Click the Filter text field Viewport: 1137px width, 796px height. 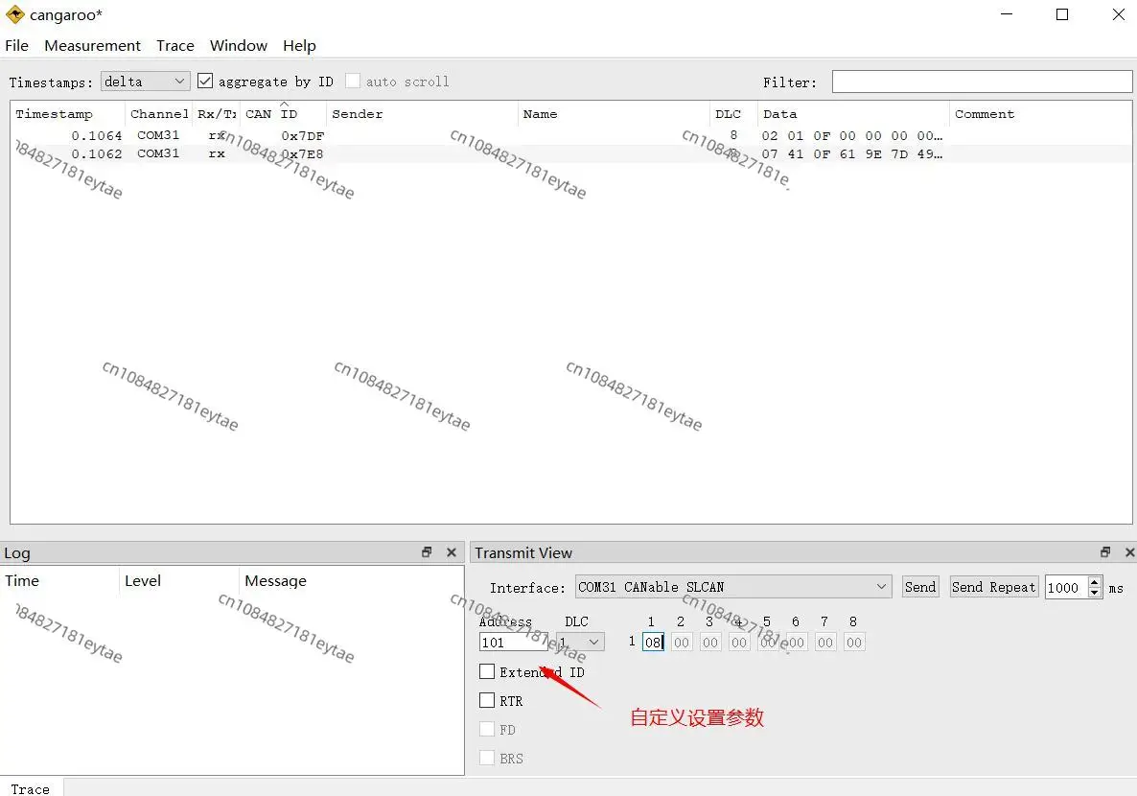point(981,82)
